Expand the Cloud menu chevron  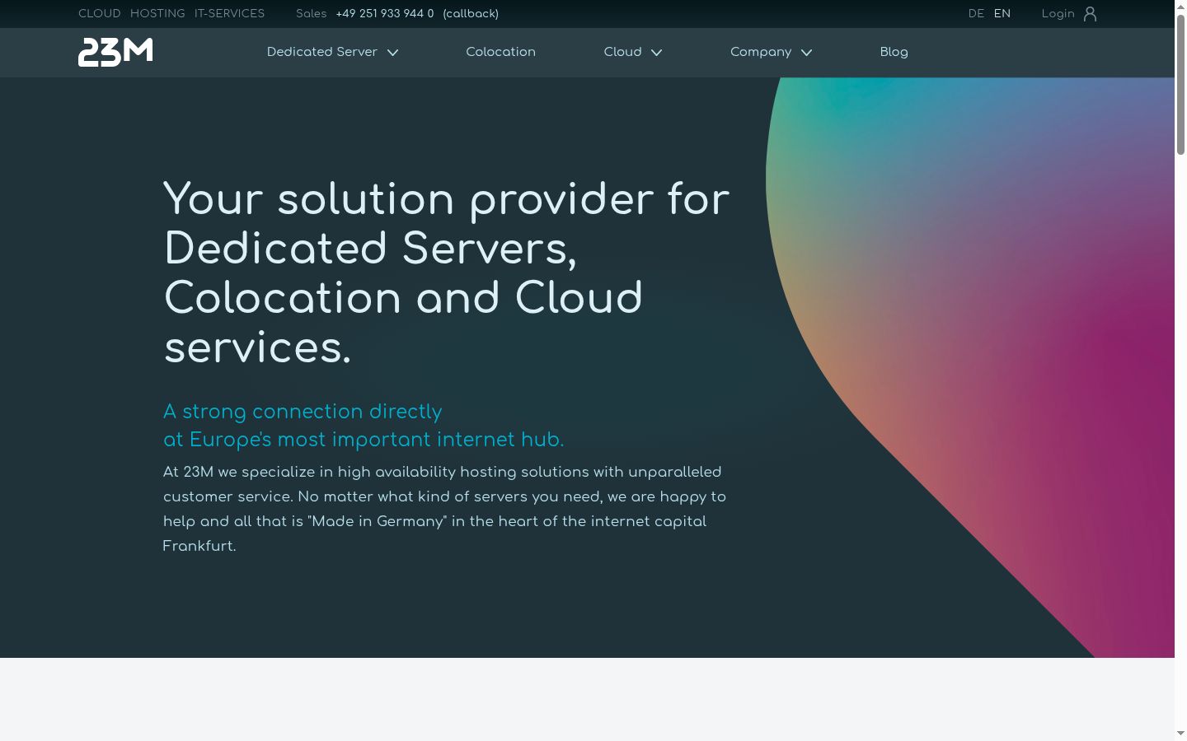coord(656,53)
